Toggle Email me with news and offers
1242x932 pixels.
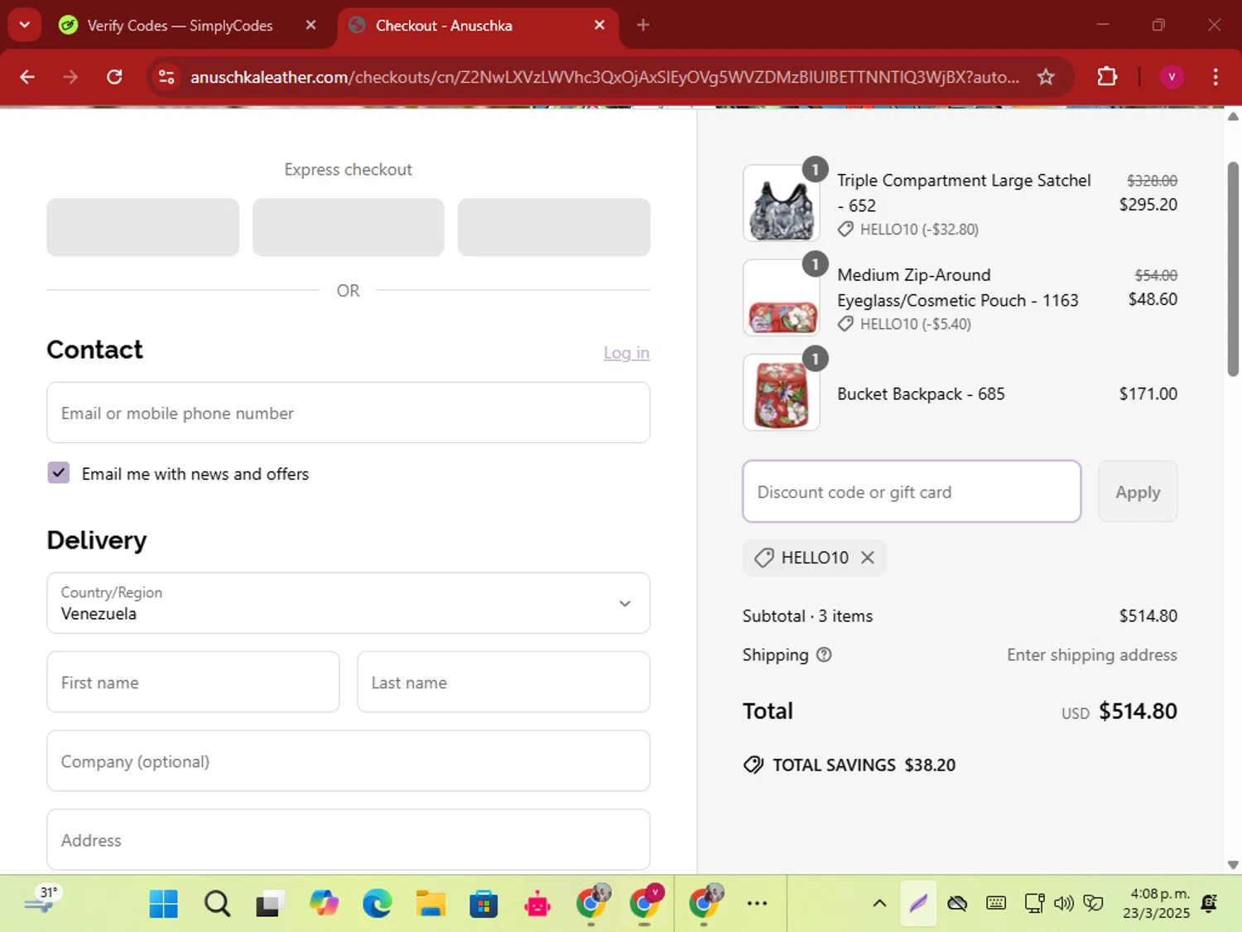pyautogui.click(x=59, y=473)
